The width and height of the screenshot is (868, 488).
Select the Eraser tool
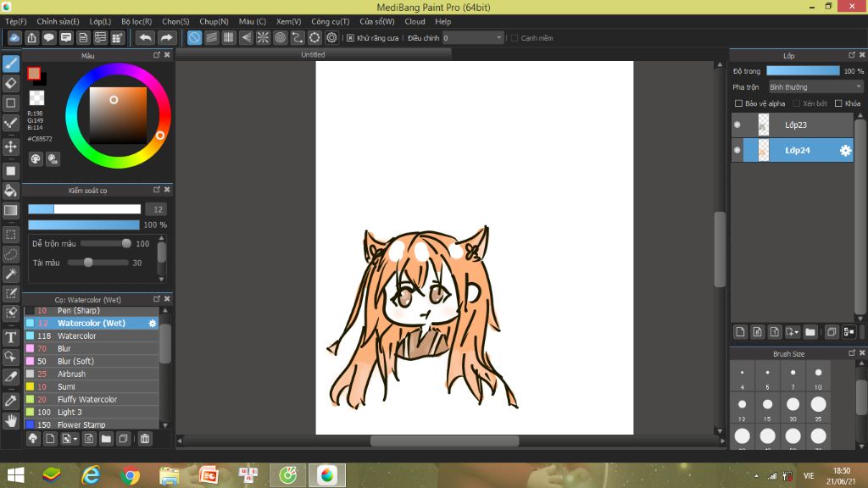click(x=10, y=84)
